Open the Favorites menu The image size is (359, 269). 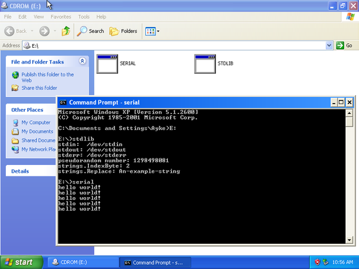[61, 17]
